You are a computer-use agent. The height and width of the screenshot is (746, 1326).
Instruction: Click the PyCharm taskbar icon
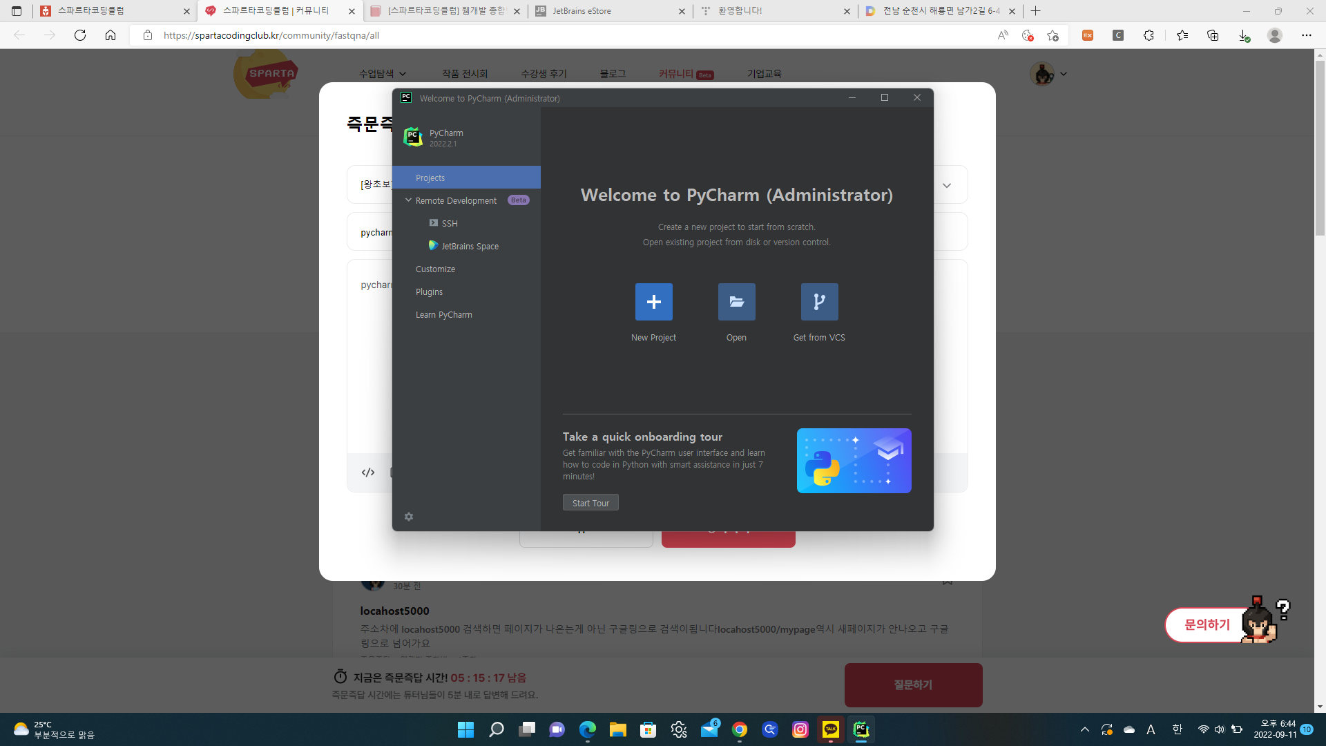tap(861, 729)
